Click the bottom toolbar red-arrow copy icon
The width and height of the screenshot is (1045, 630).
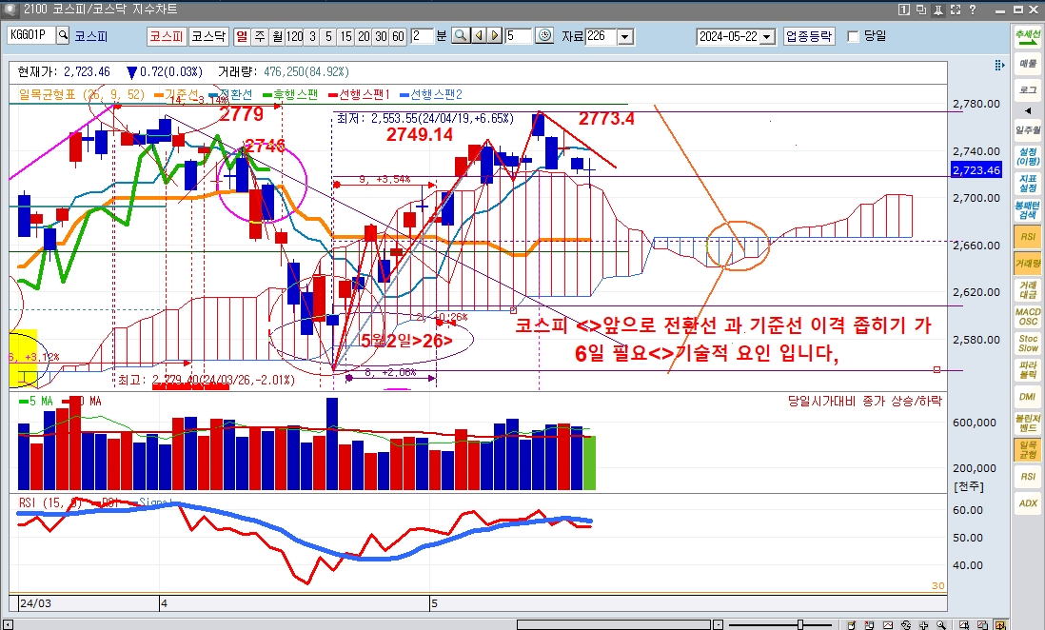[x=870, y=624]
